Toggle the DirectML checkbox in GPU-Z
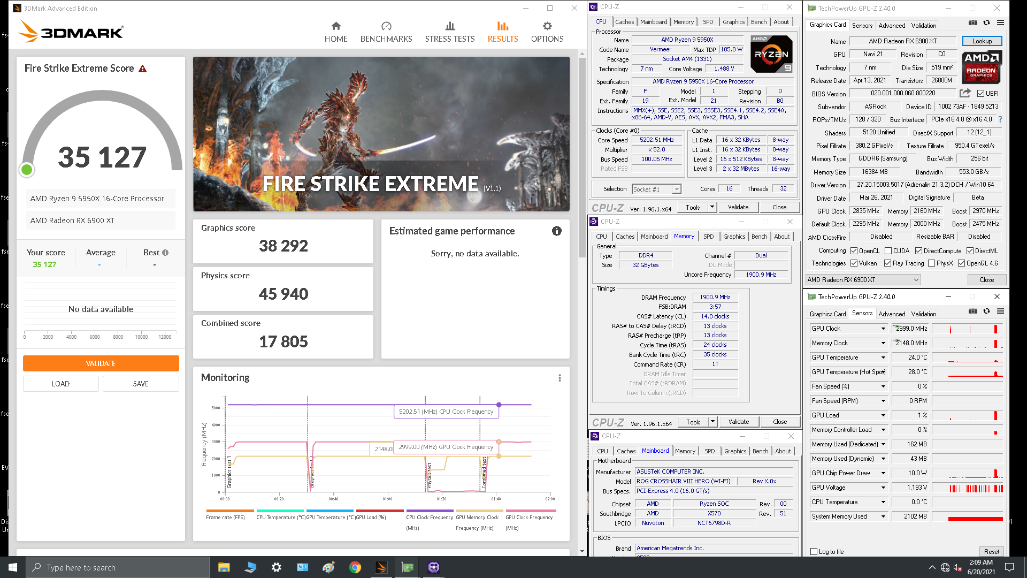 coord(970,251)
